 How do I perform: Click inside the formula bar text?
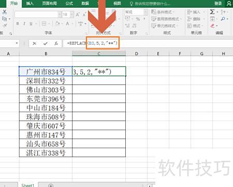coord(92,43)
